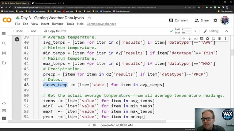This screenshot has height=131, width=234.
Task: Click the RAM usage bar
Action: (x=187, y=29)
